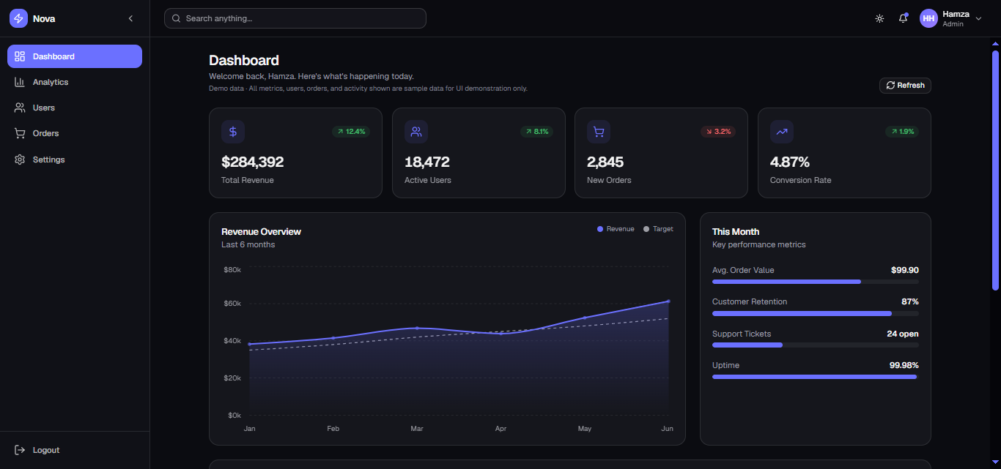Image resolution: width=1001 pixels, height=469 pixels.
Task: Click the Support Tickets progress bar
Action: click(816, 345)
